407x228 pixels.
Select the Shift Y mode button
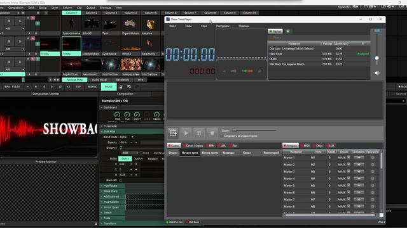click(x=139, y=159)
